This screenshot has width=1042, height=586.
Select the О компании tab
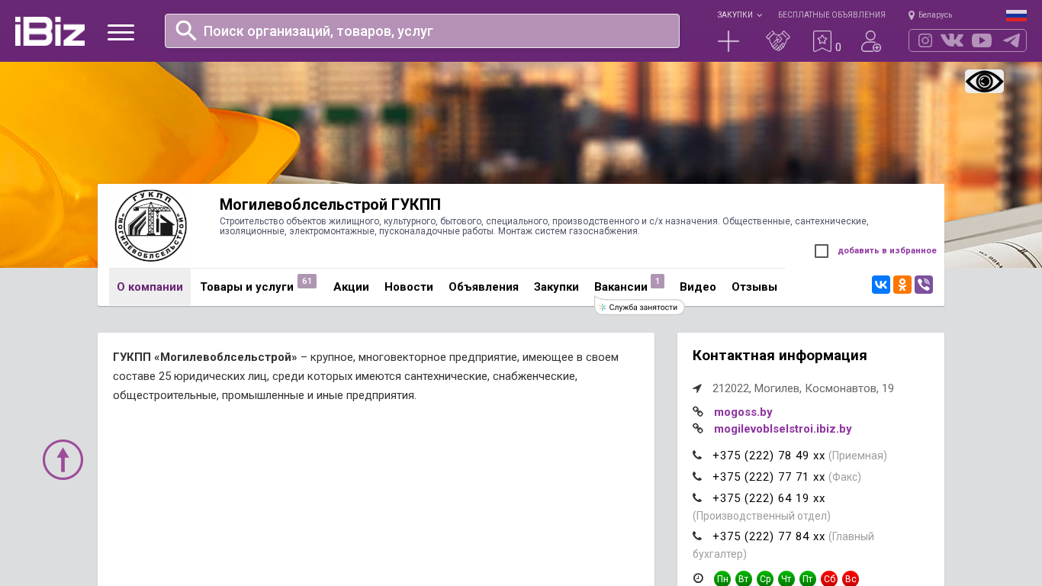(150, 287)
